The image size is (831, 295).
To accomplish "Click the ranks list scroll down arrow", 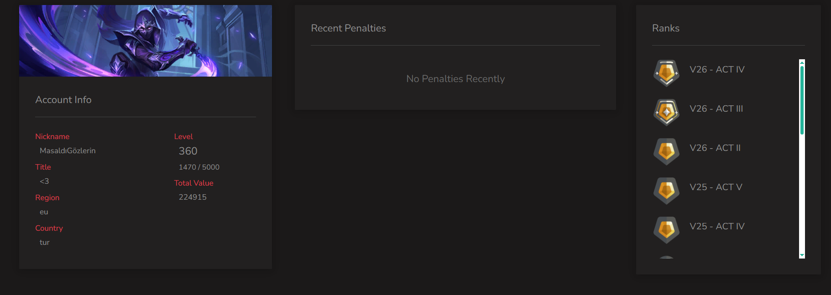I will 802,255.
